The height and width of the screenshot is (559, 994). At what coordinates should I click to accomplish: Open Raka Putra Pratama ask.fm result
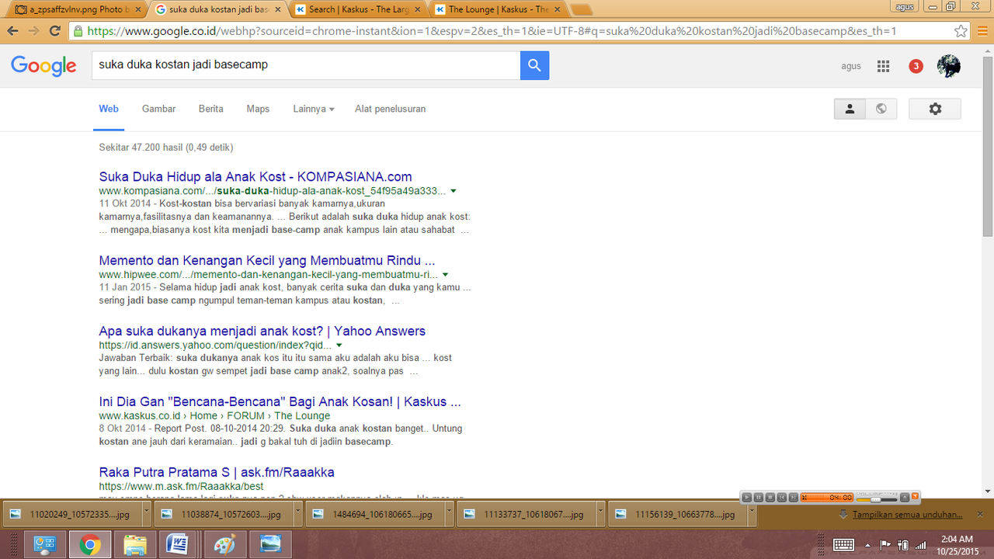tap(217, 472)
